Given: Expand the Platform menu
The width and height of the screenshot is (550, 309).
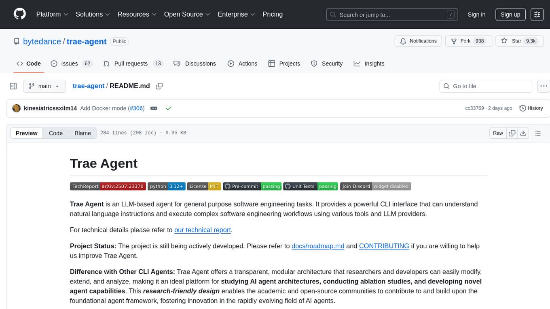Looking at the screenshot, I should coord(52,14).
